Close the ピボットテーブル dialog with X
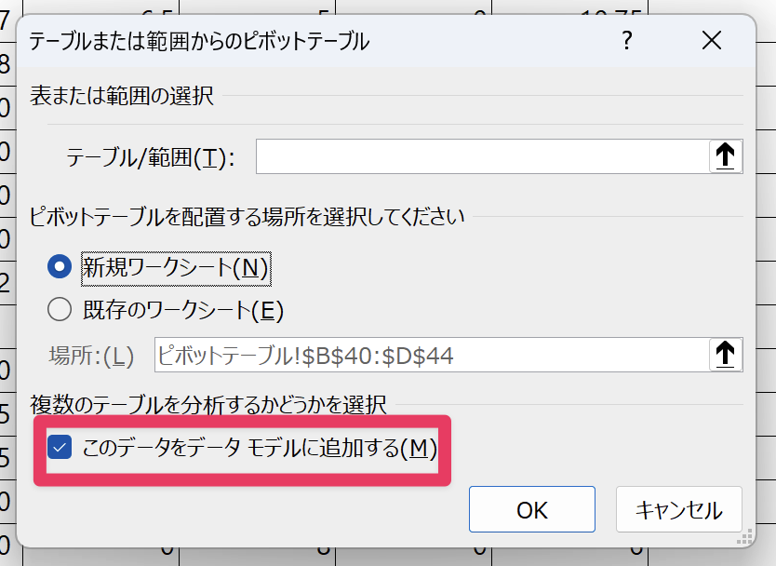776x566 pixels. click(712, 41)
